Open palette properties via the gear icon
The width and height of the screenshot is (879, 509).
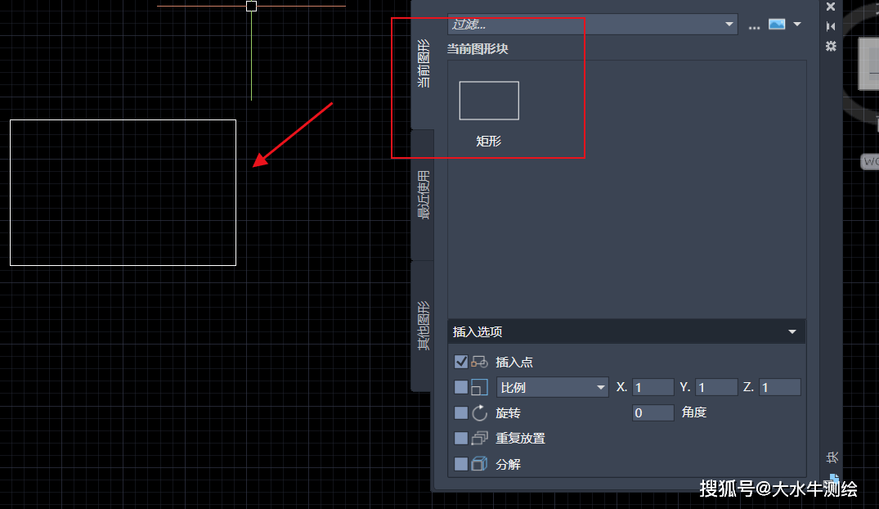[831, 46]
